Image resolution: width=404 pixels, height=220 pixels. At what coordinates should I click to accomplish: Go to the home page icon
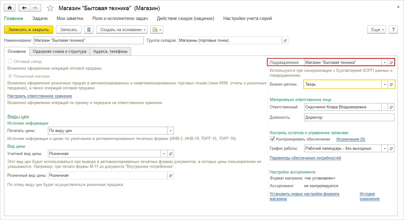(10, 8)
